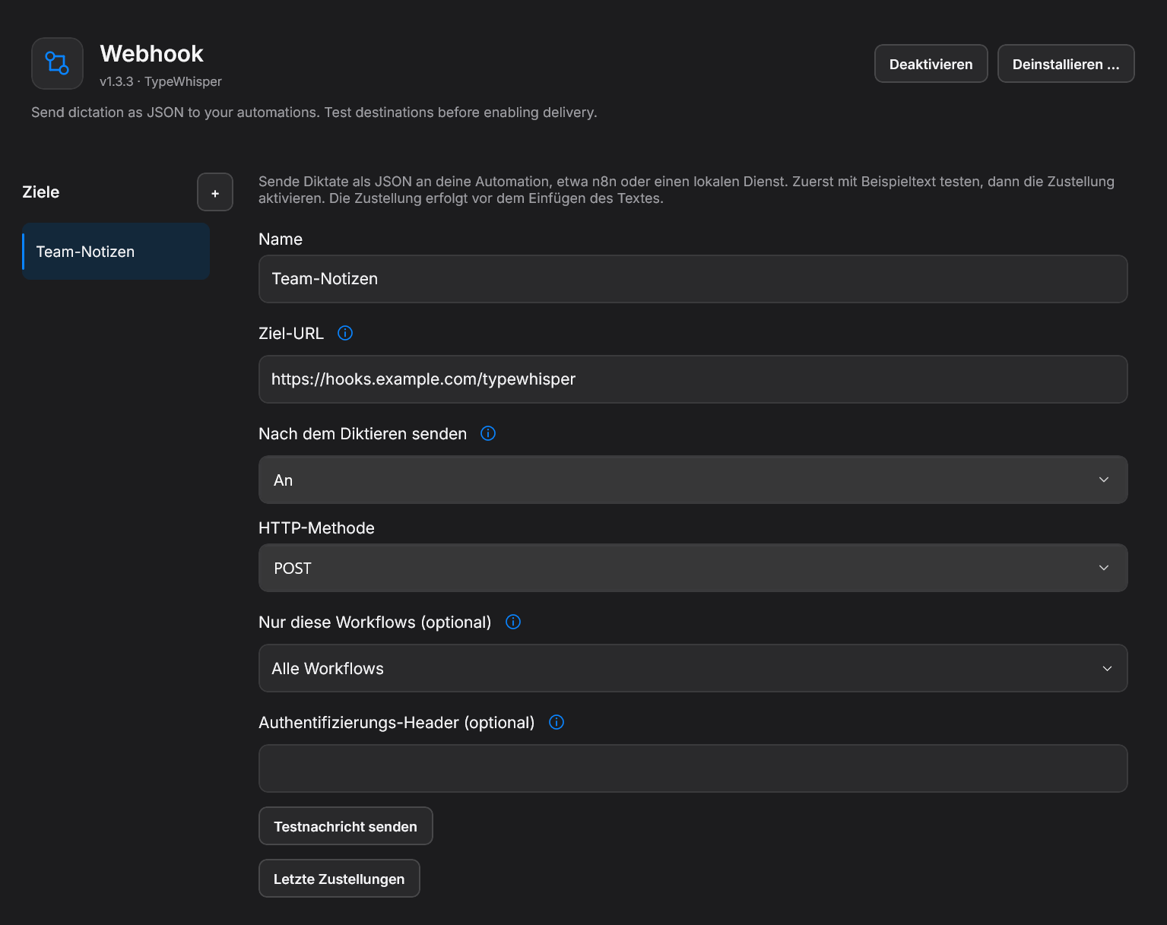Add a new Ziel with plus button
This screenshot has height=925, width=1167.
(x=215, y=192)
